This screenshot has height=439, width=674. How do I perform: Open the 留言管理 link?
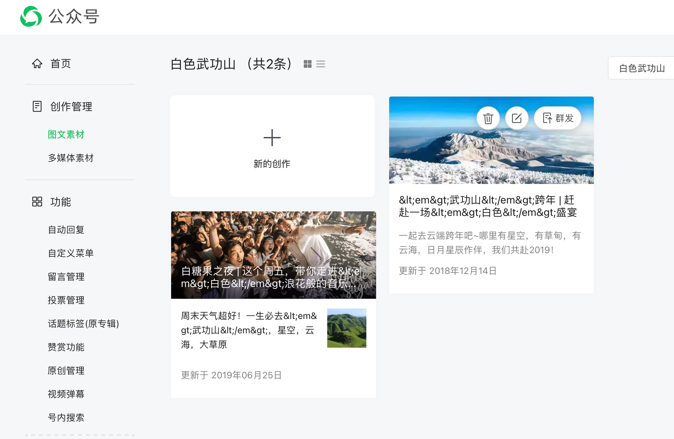click(66, 277)
